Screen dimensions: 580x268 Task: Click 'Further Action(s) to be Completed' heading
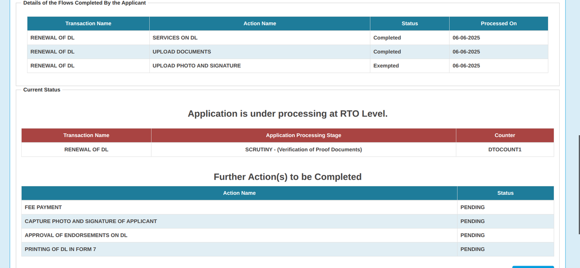click(288, 177)
